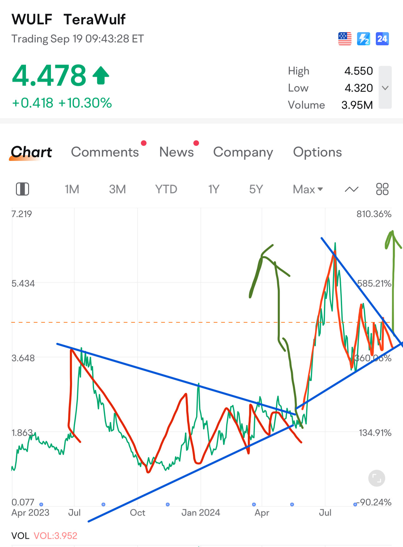Open the News tab
403x547 pixels.
coord(177,152)
